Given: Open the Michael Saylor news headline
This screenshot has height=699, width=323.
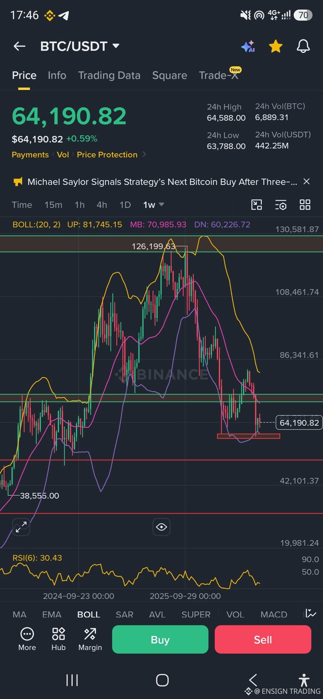Looking at the screenshot, I should [x=162, y=182].
